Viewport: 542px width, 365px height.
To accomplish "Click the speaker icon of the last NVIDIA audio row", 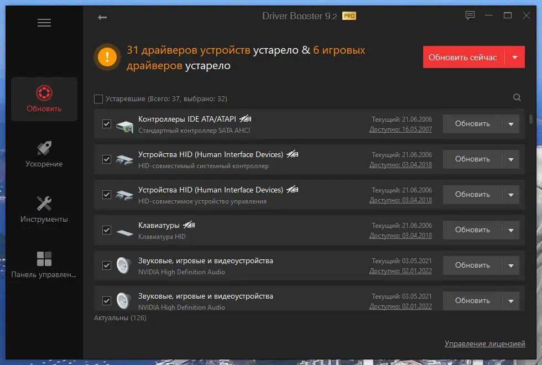I will [124, 301].
